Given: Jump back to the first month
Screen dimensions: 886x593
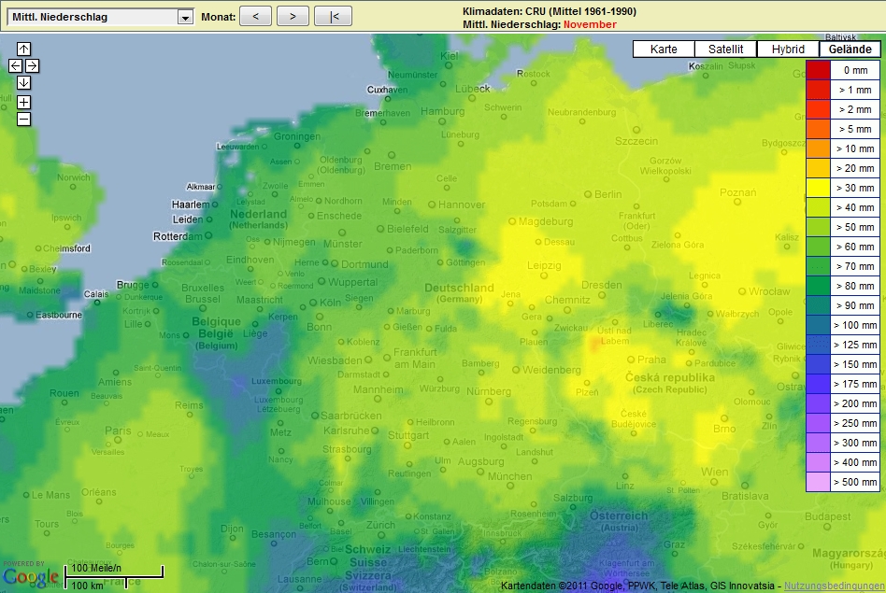Looking at the screenshot, I should coord(333,16).
